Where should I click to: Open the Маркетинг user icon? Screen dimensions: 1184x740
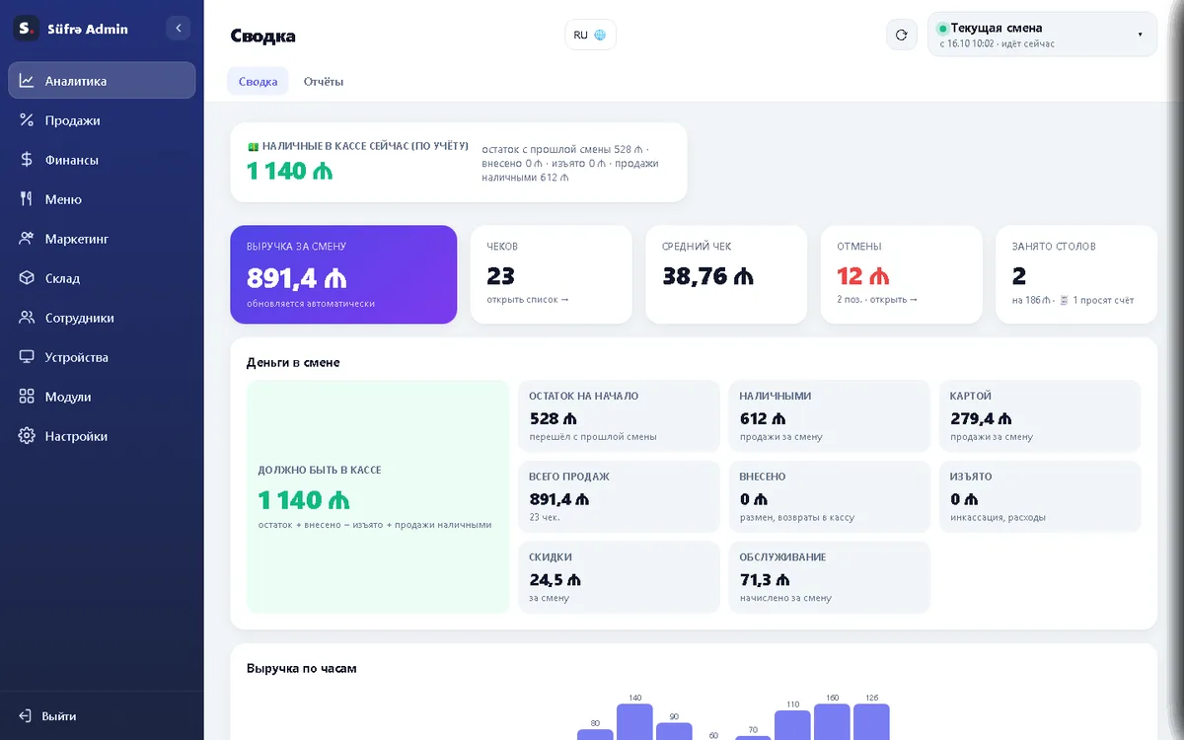click(x=27, y=239)
